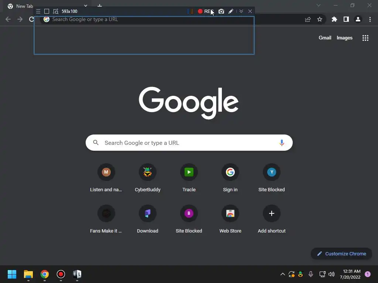Click microphone icon in system tray
The image size is (378, 283).
pyautogui.click(x=311, y=274)
